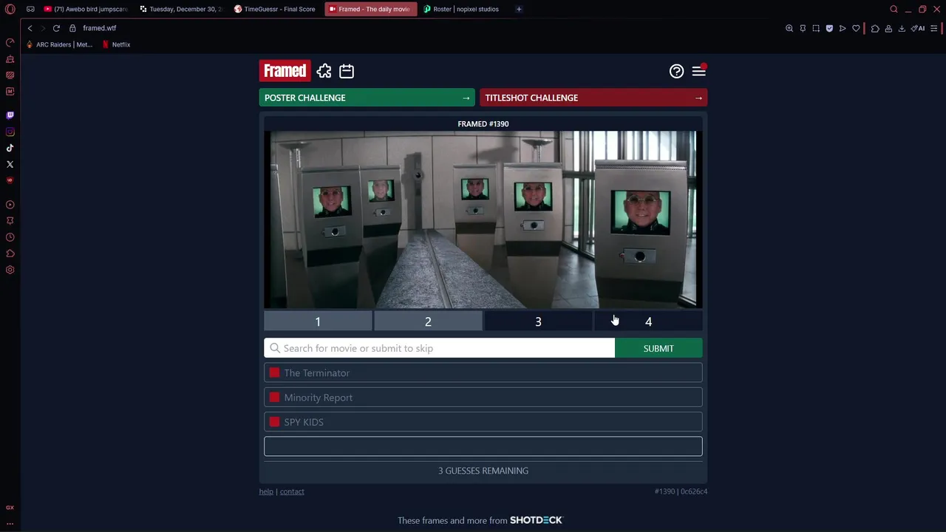Select frame 4 tab

[648, 321]
